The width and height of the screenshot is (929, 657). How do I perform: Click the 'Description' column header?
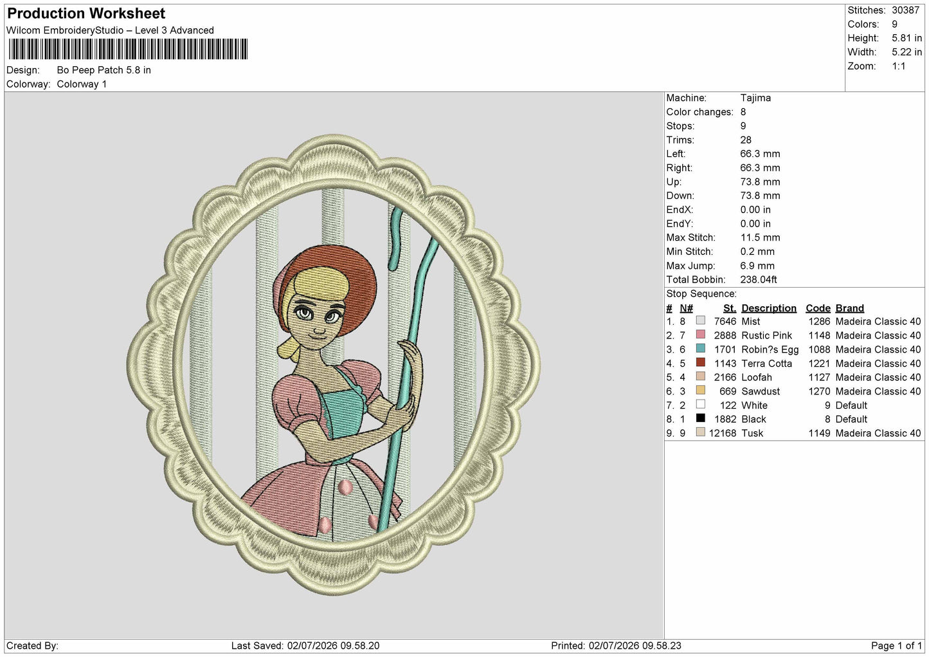pos(769,308)
